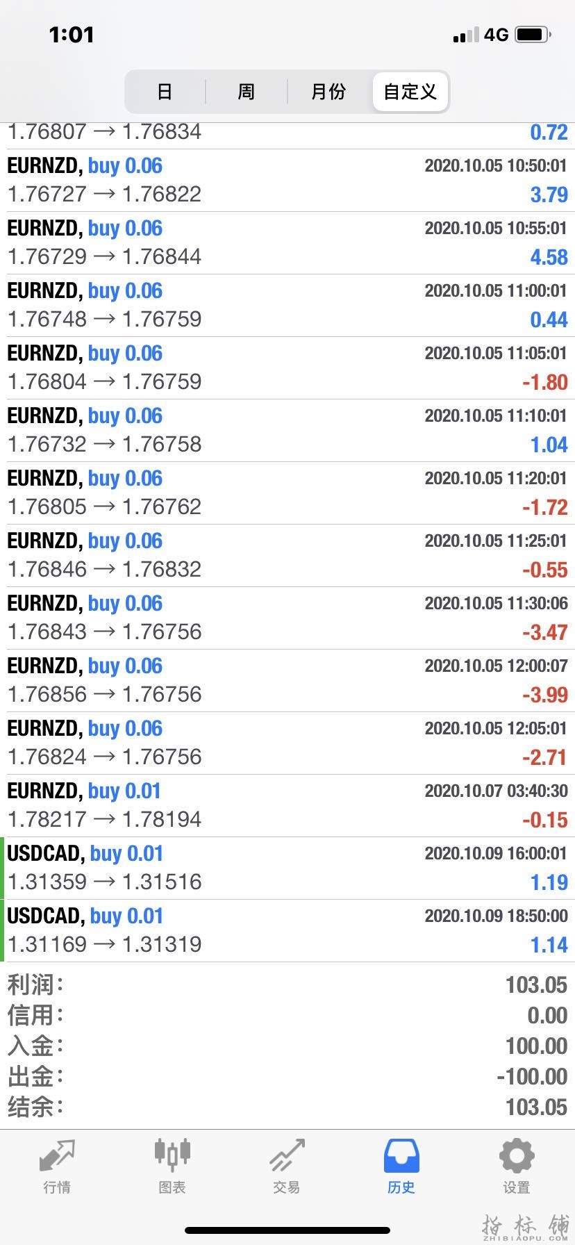
Task: Select the 周 week period segment
Action: pyautogui.click(x=247, y=92)
